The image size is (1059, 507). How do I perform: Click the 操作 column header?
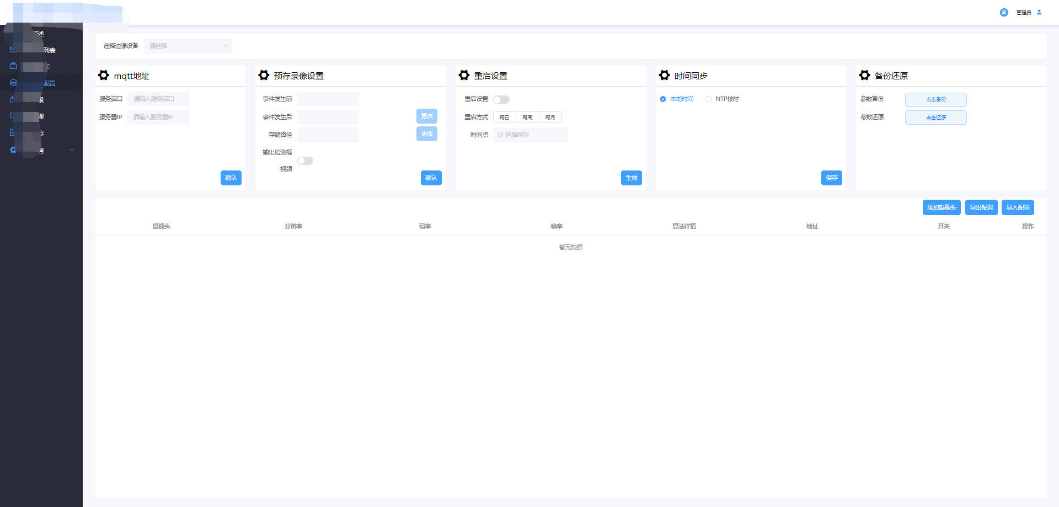(x=1028, y=226)
